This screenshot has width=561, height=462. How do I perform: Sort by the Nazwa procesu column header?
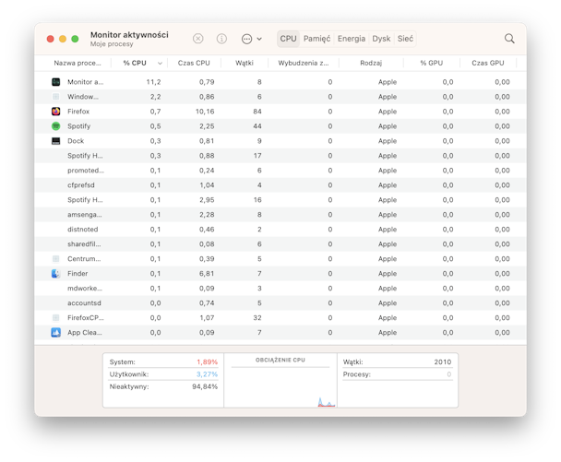click(78, 63)
